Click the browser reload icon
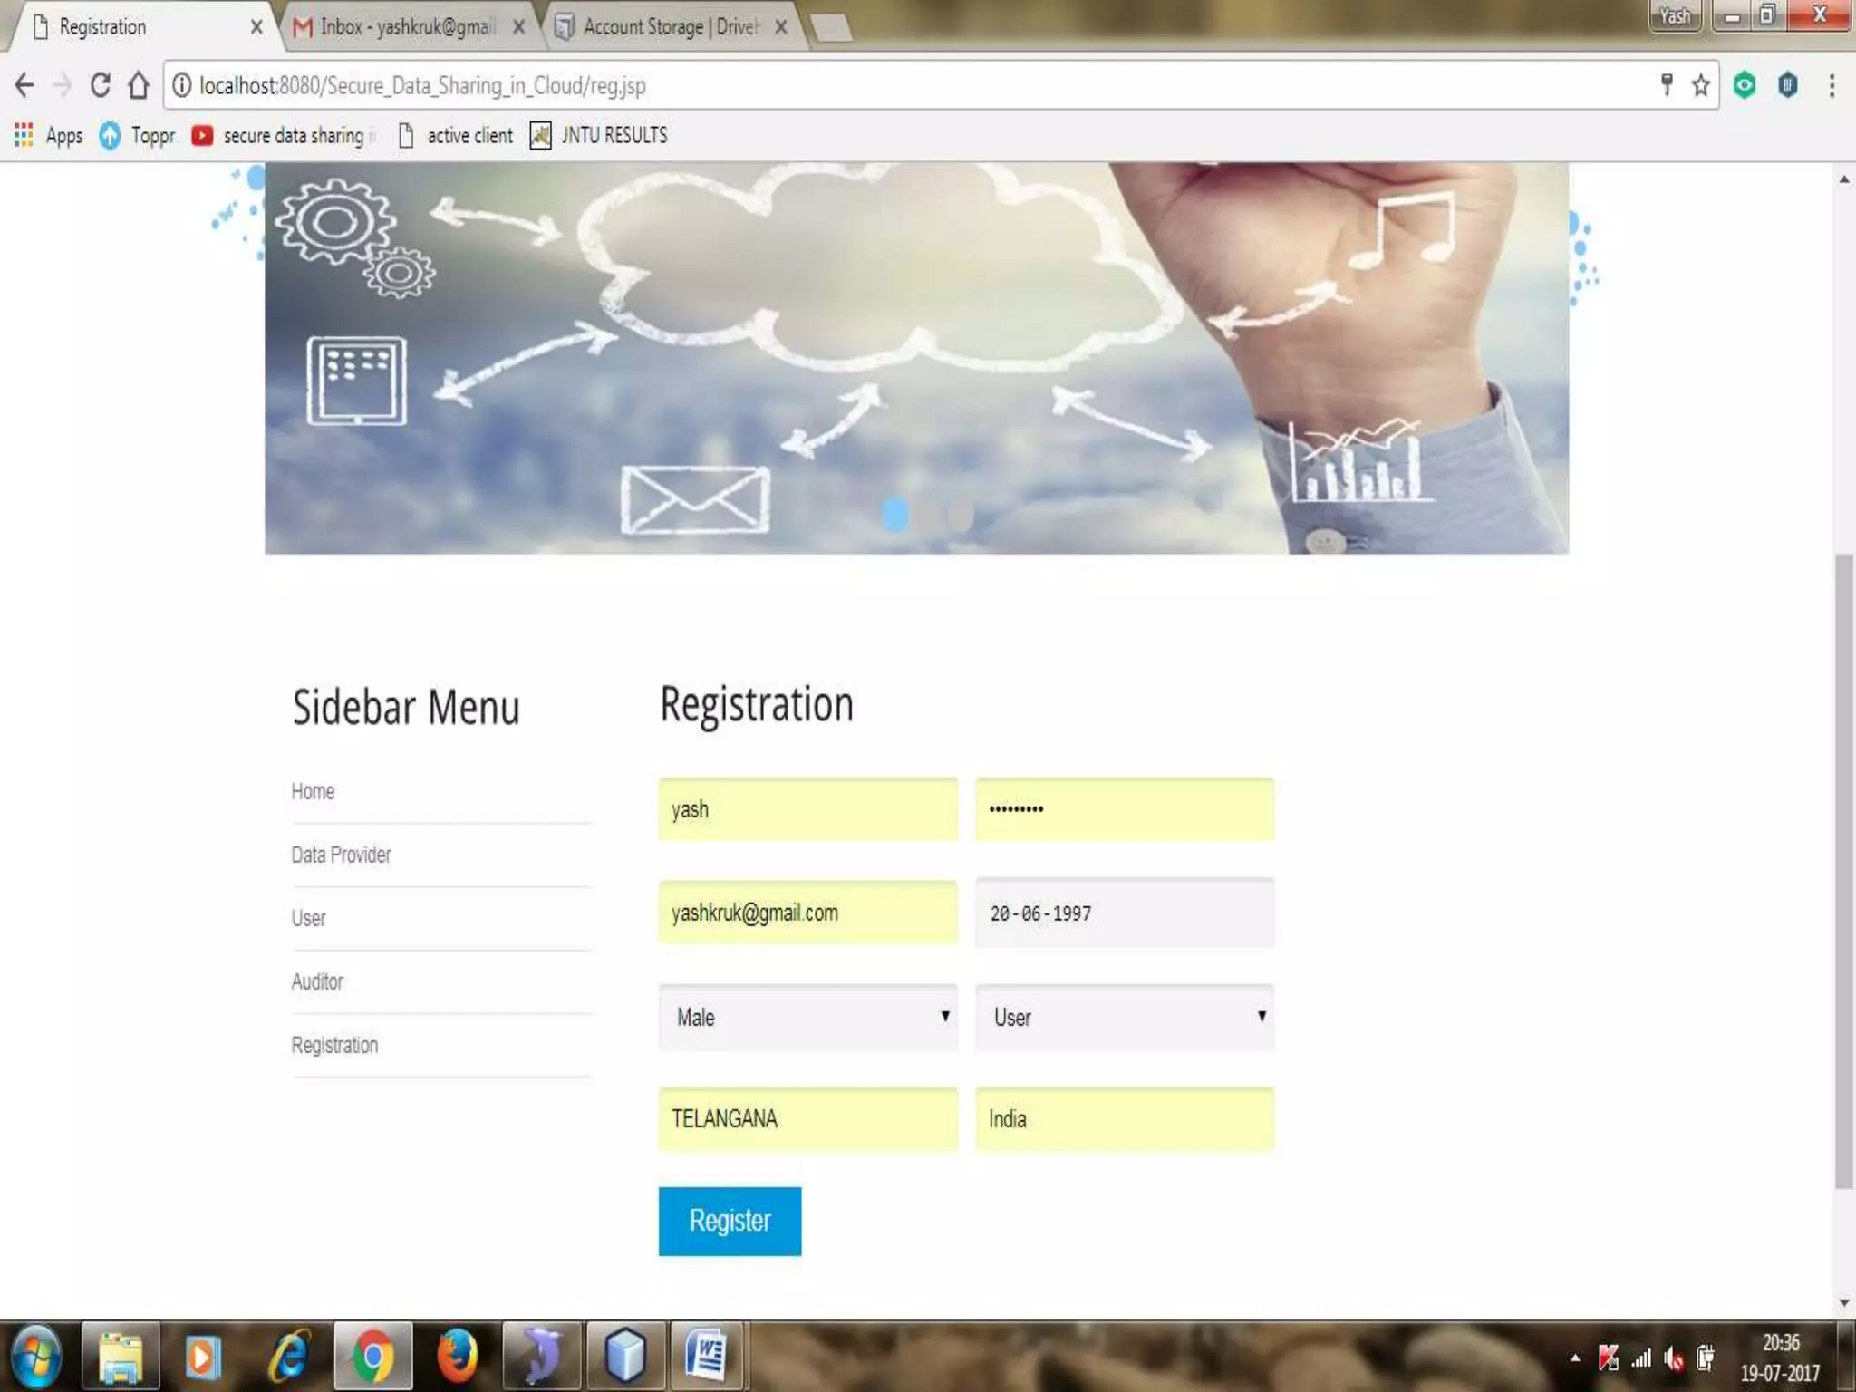Screen dimensions: 1856x1392 pos(101,85)
